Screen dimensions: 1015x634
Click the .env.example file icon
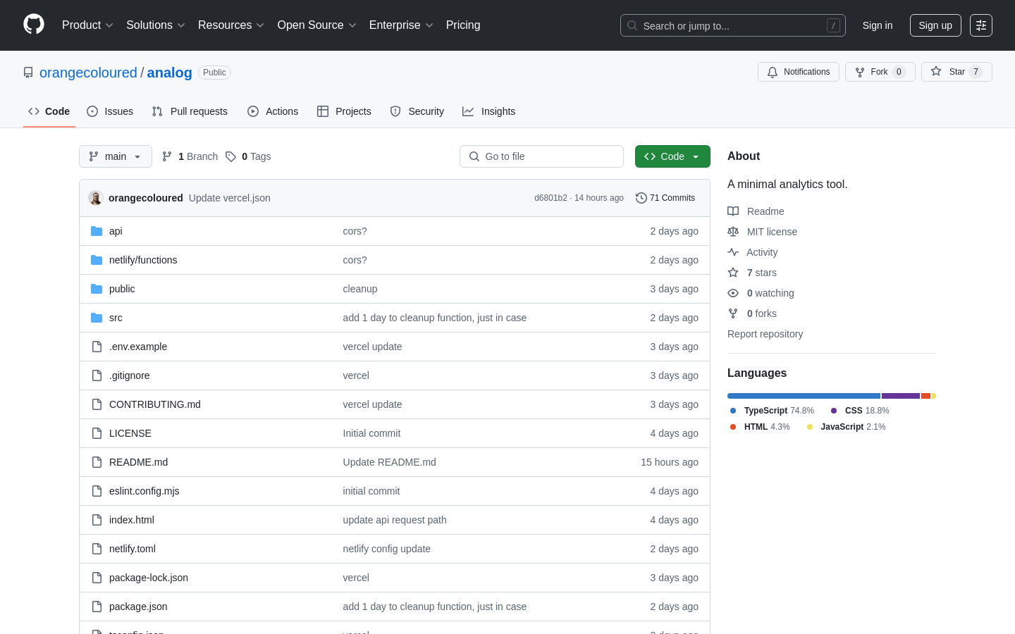97,347
